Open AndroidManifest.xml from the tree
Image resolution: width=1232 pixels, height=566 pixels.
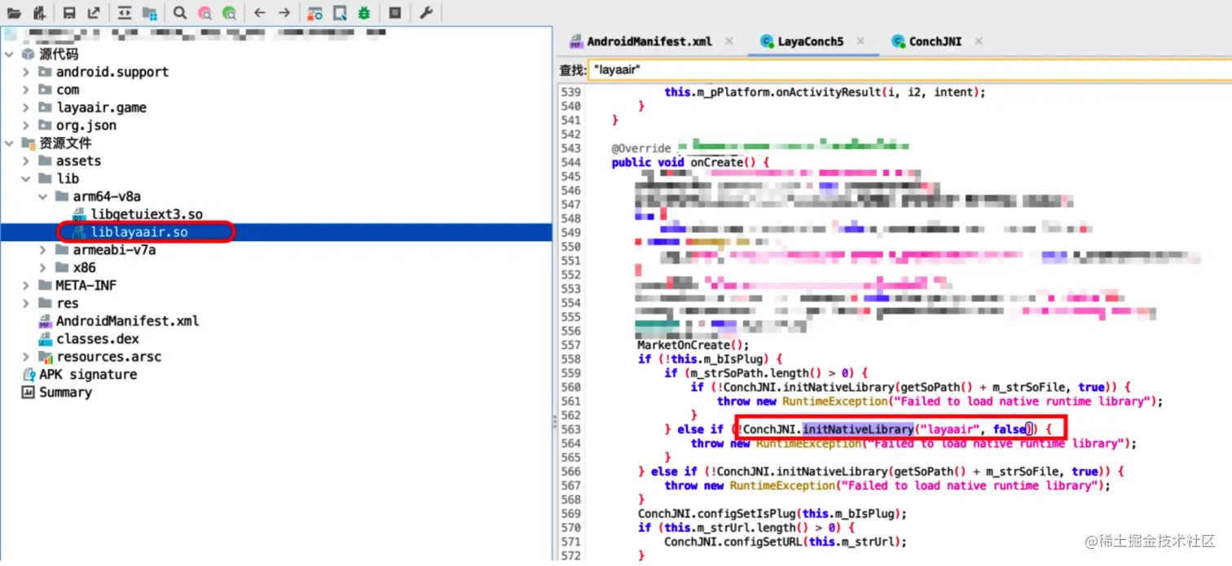(x=127, y=321)
